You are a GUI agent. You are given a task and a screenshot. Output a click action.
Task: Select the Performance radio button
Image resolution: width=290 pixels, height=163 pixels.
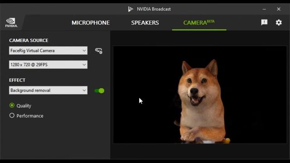coord(12,115)
